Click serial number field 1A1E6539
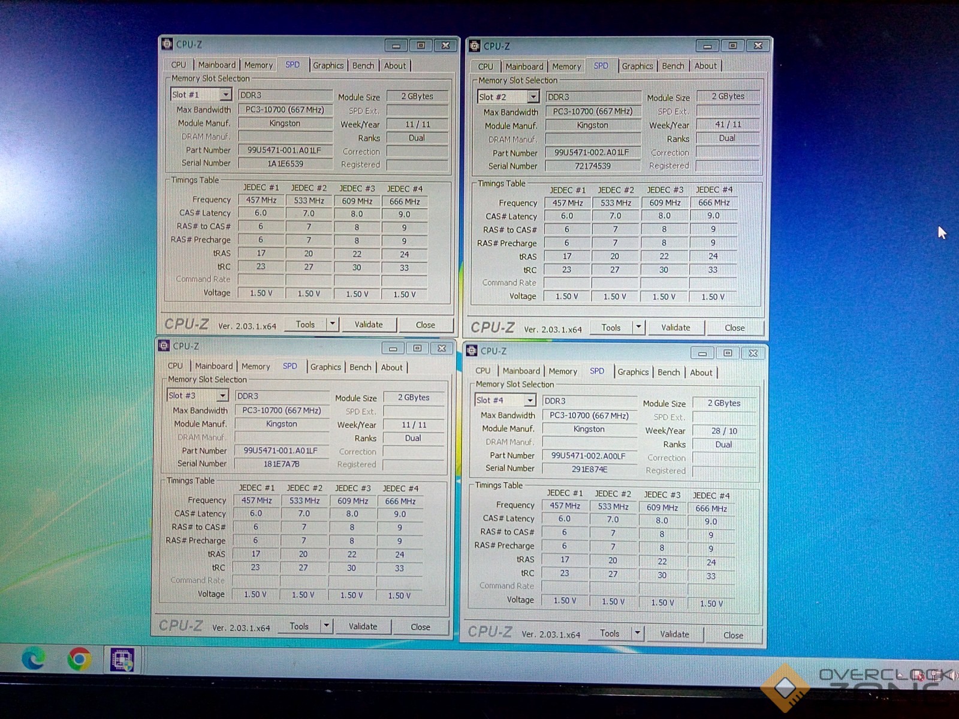Viewport: 959px width, 719px height. (285, 164)
